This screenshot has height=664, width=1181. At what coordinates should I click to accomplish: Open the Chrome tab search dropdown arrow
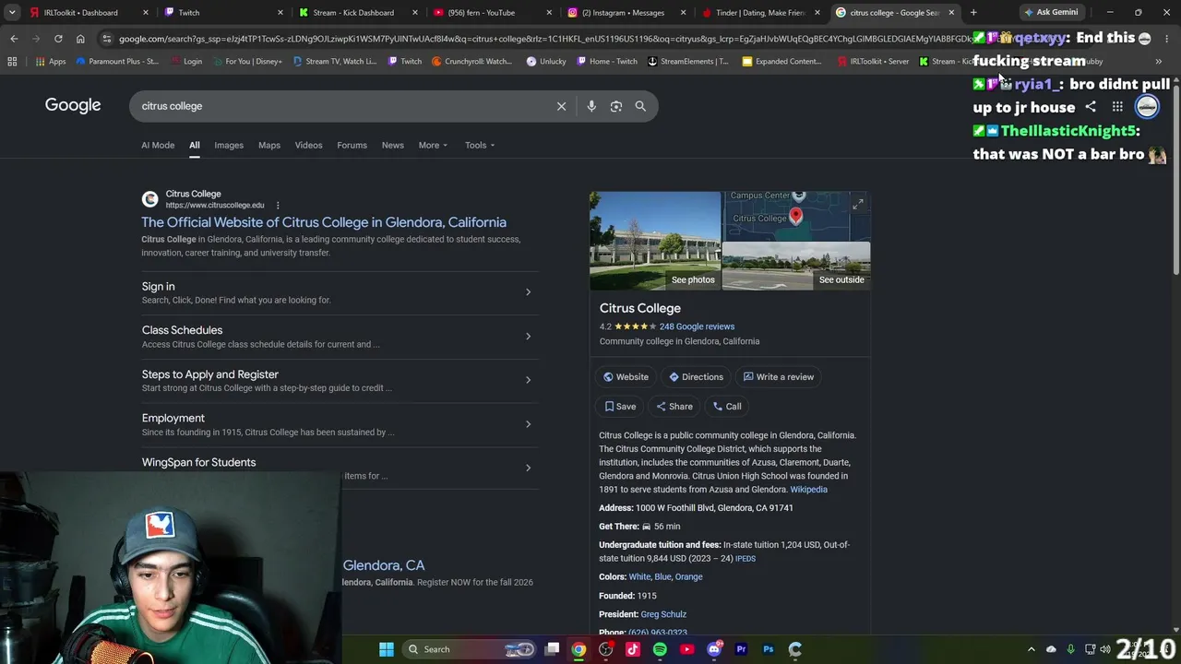(x=12, y=13)
